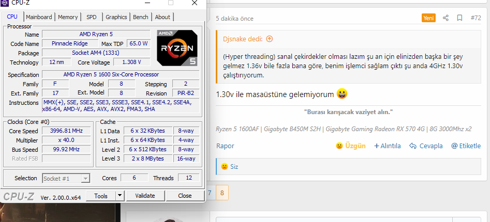The height and width of the screenshot is (222, 490).
Task: Click the AMD Ryzen 5 logo image
Action: pyautogui.click(x=177, y=48)
